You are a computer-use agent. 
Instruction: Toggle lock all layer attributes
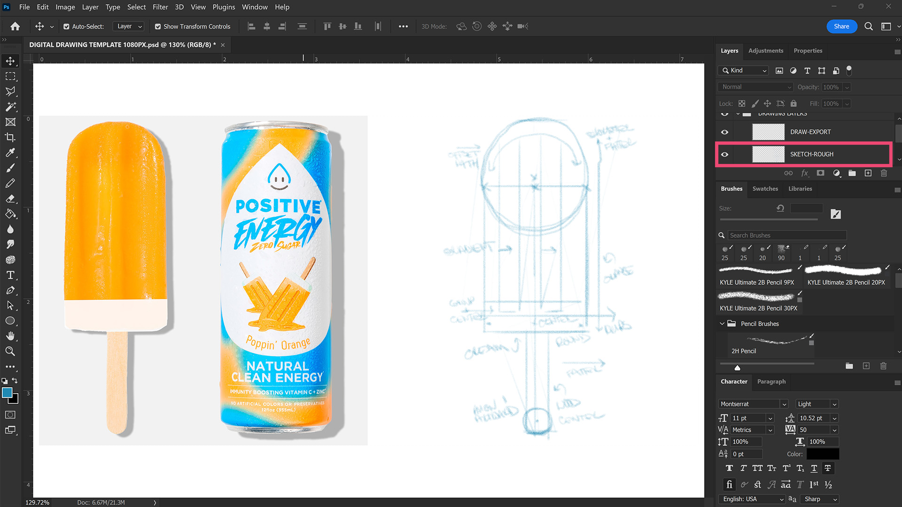tap(793, 103)
